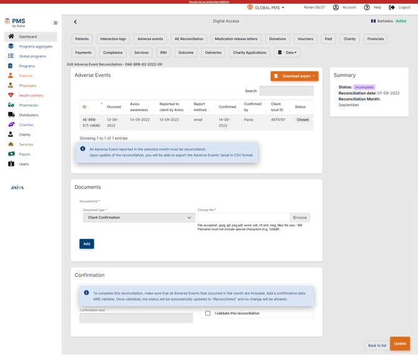Click the Update button
Viewport: 418px width, 355px height.
pos(400,343)
